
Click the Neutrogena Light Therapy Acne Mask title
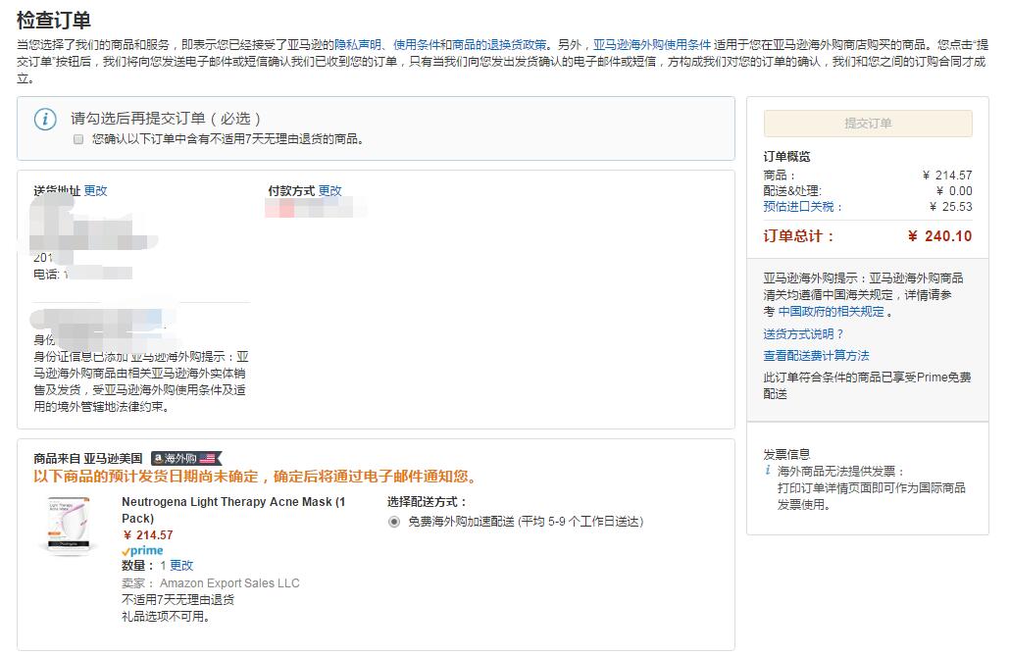coord(233,510)
